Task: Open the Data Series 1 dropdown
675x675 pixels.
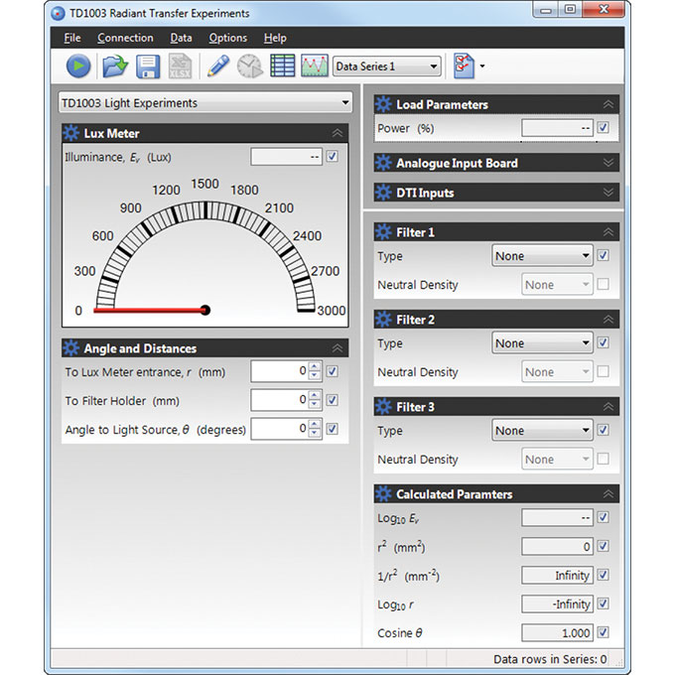Action: 386,67
